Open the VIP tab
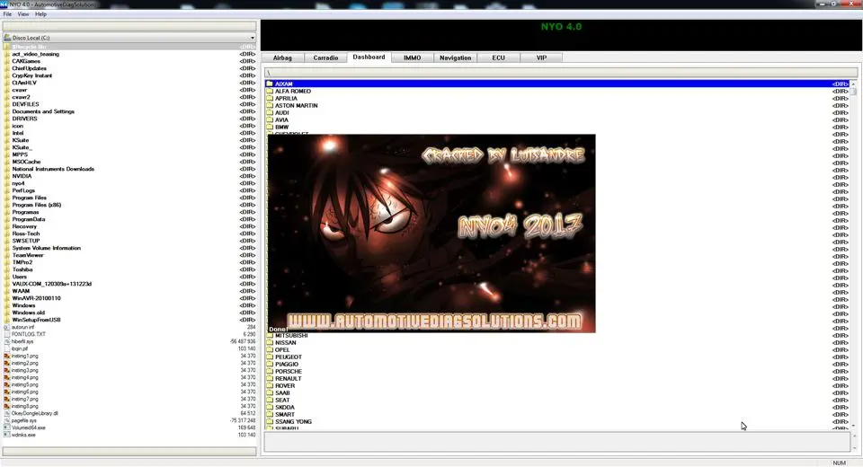Viewport: 863px width, 467px height. (x=541, y=57)
